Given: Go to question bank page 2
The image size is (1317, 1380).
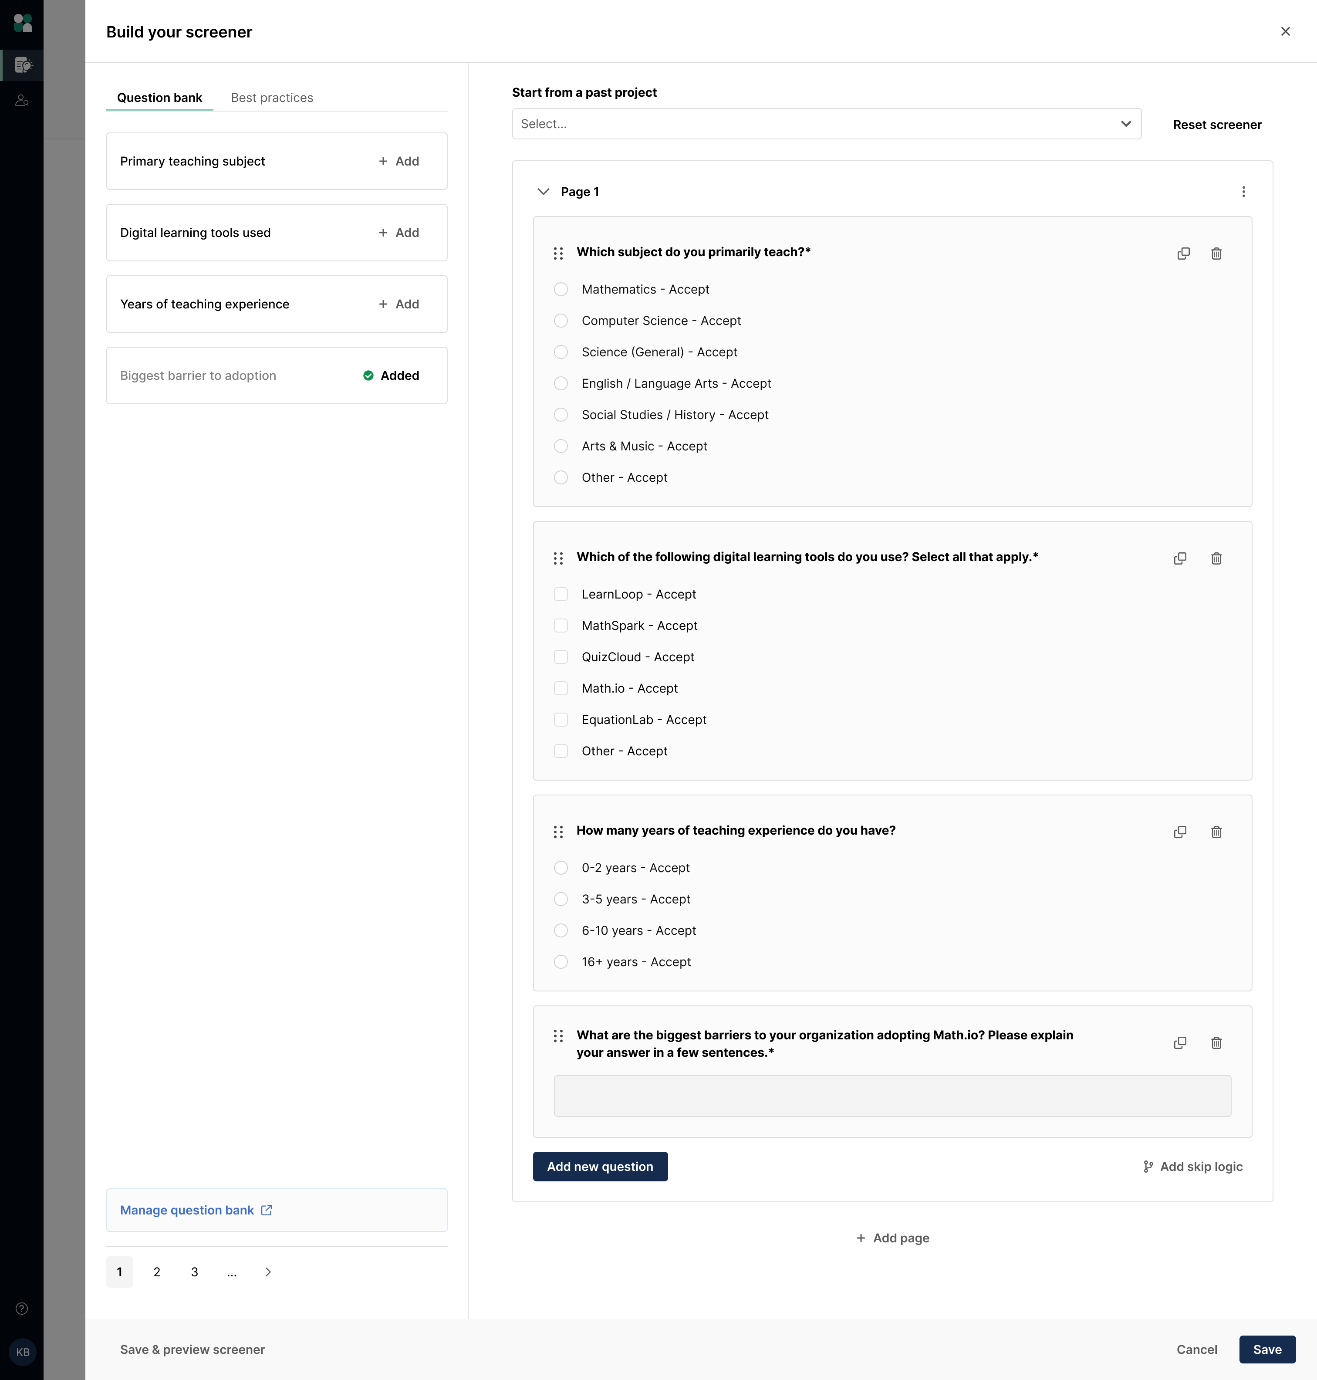Looking at the screenshot, I should [x=156, y=1272].
